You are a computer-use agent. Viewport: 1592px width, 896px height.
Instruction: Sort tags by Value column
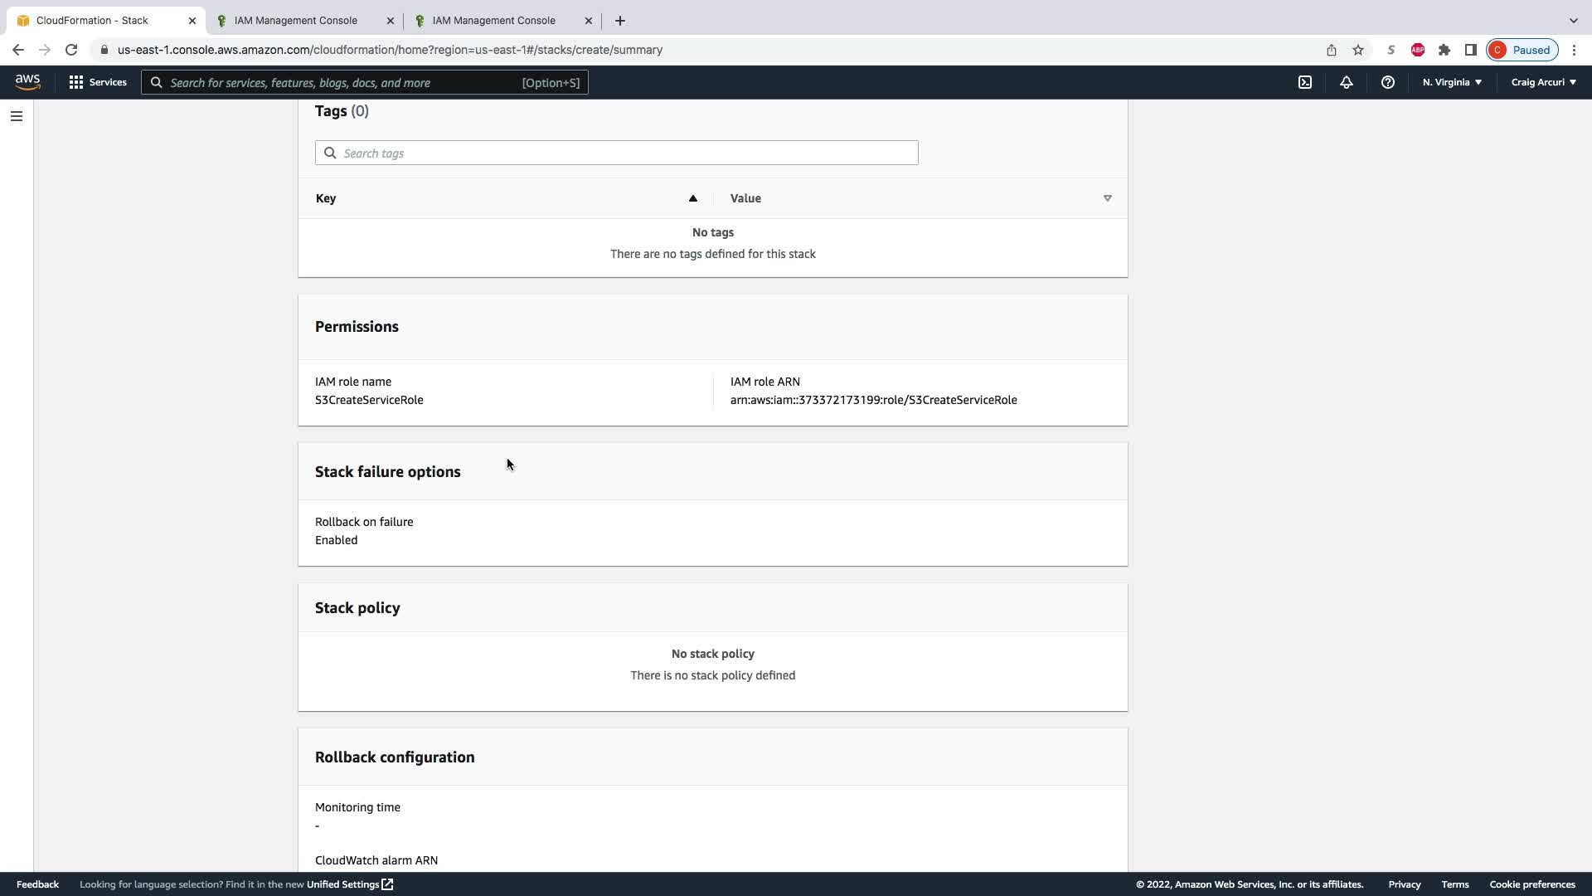click(1107, 198)
